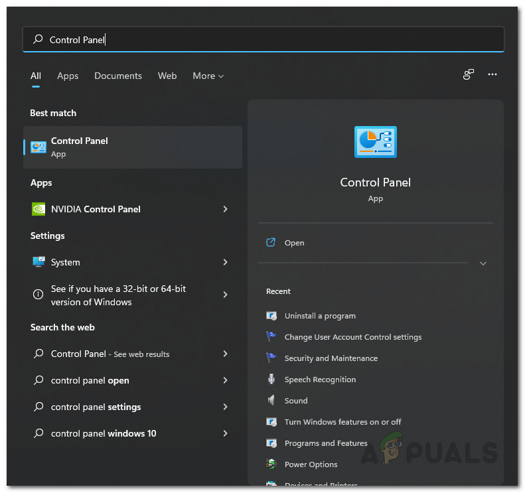Click search icon beside control panel open

tap(38, 380)
